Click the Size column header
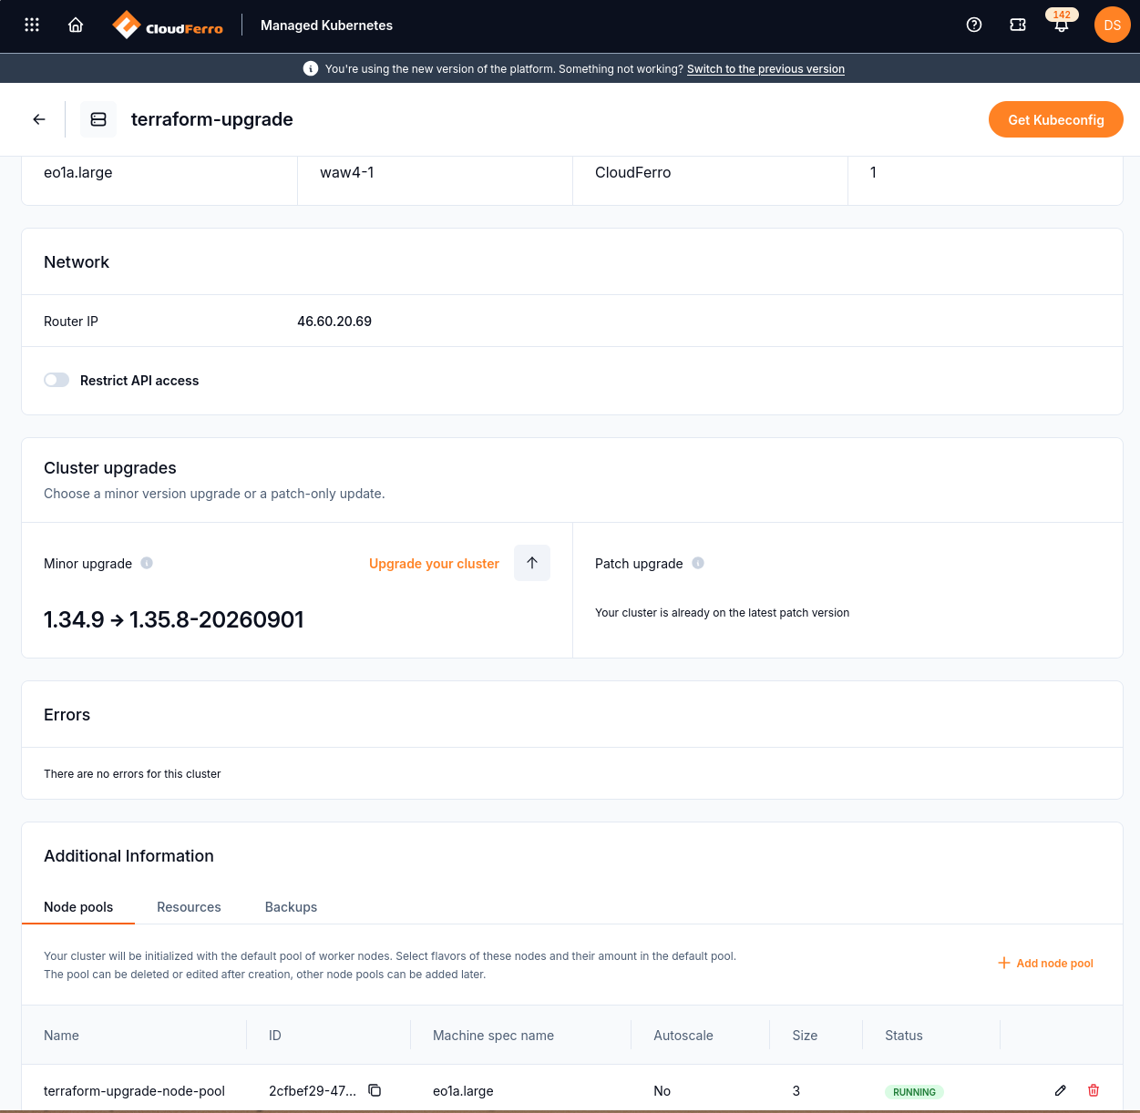This screenshot has width=1140, height=1113. tap(805, 1036)
